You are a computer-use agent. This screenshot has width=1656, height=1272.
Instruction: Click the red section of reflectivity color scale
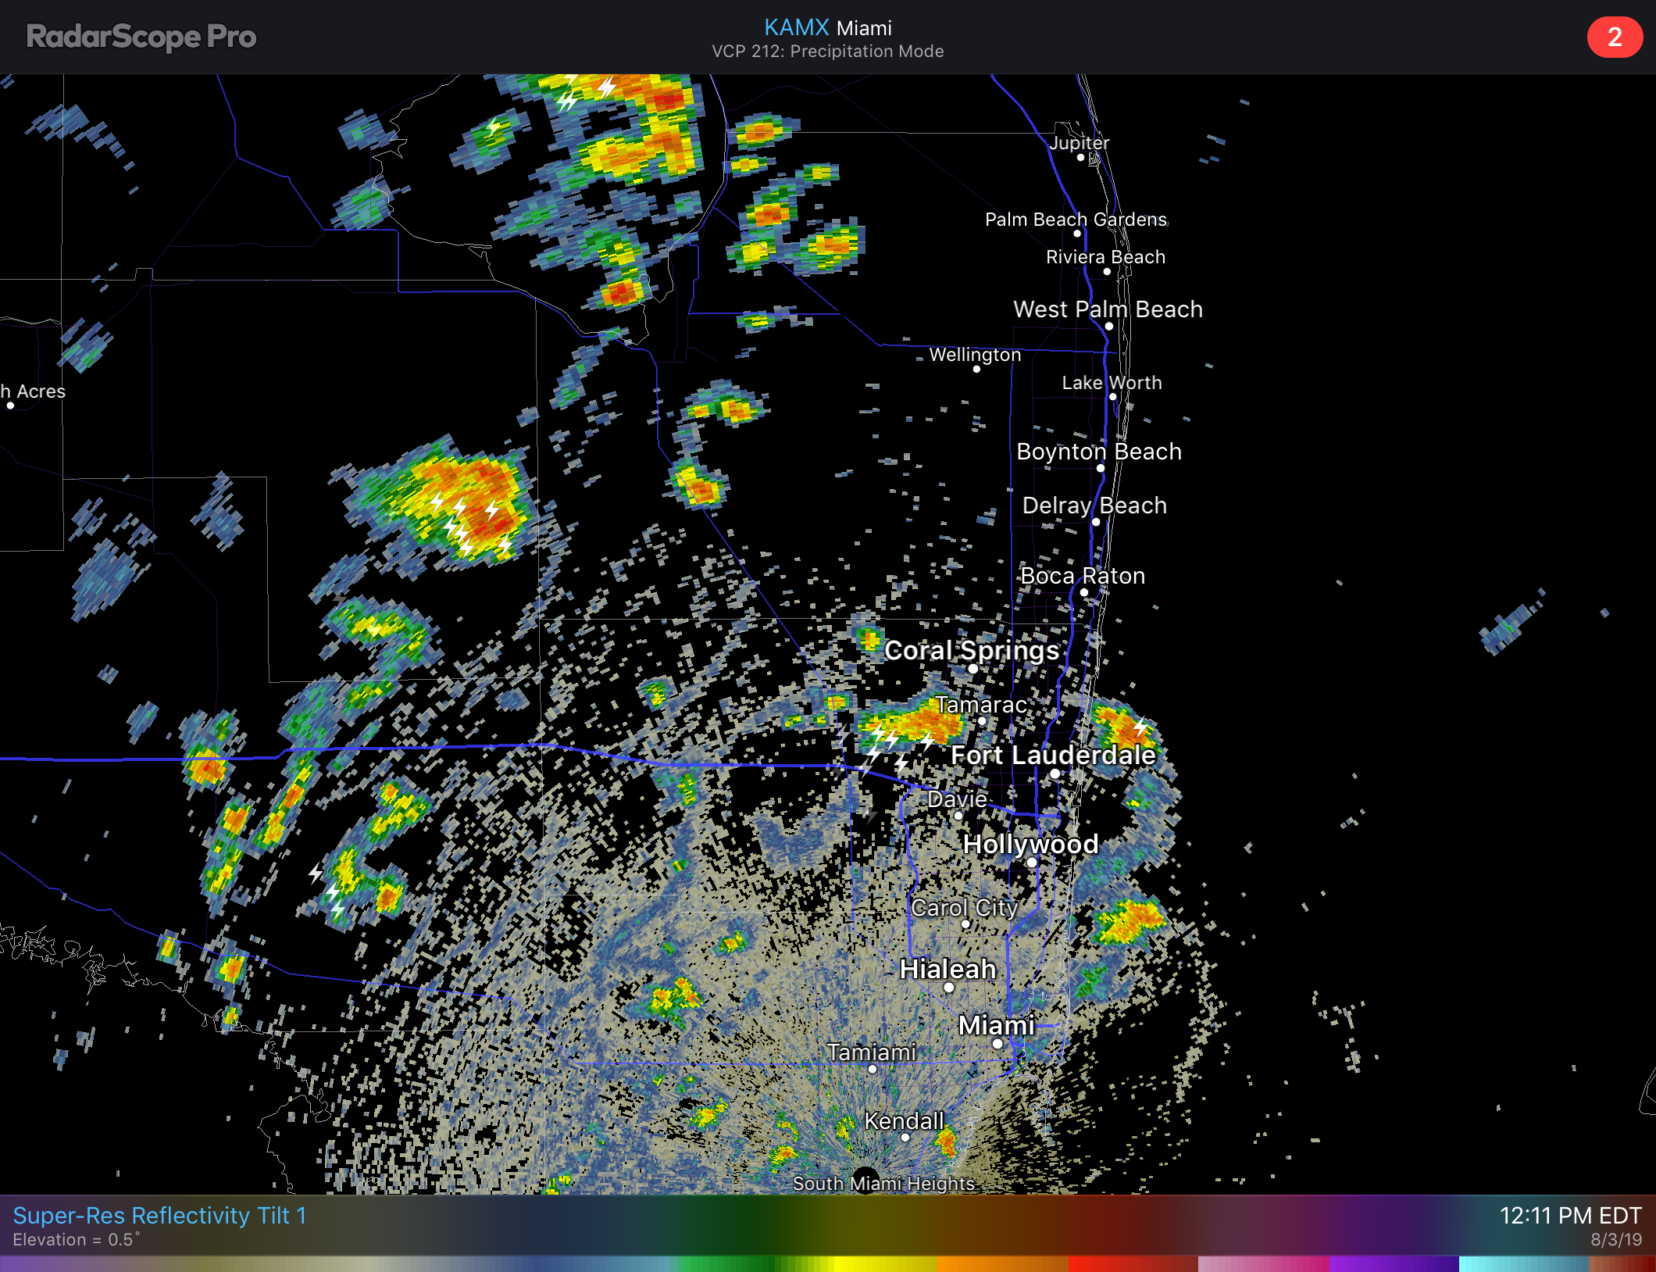pyautogui.click(x=1133, y=1263)
